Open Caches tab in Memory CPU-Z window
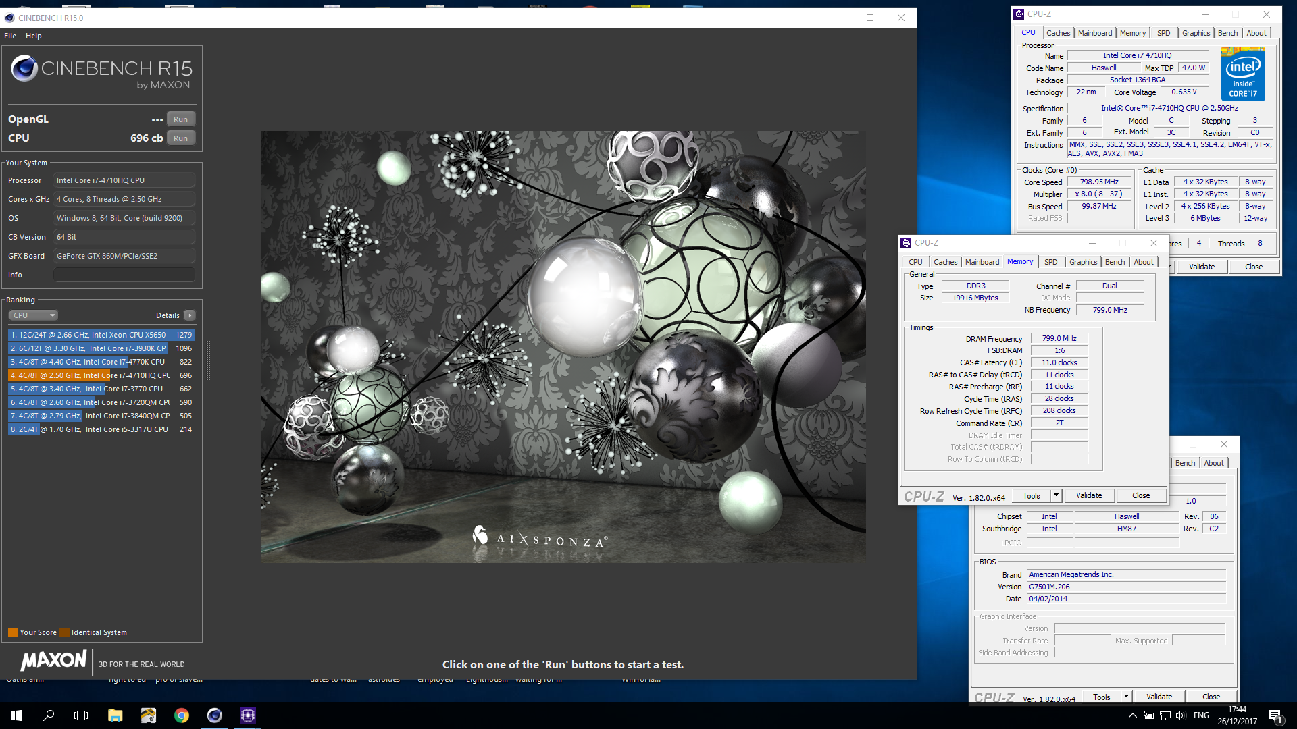Viewport: 1297px width, 729px height. (945, 262)
